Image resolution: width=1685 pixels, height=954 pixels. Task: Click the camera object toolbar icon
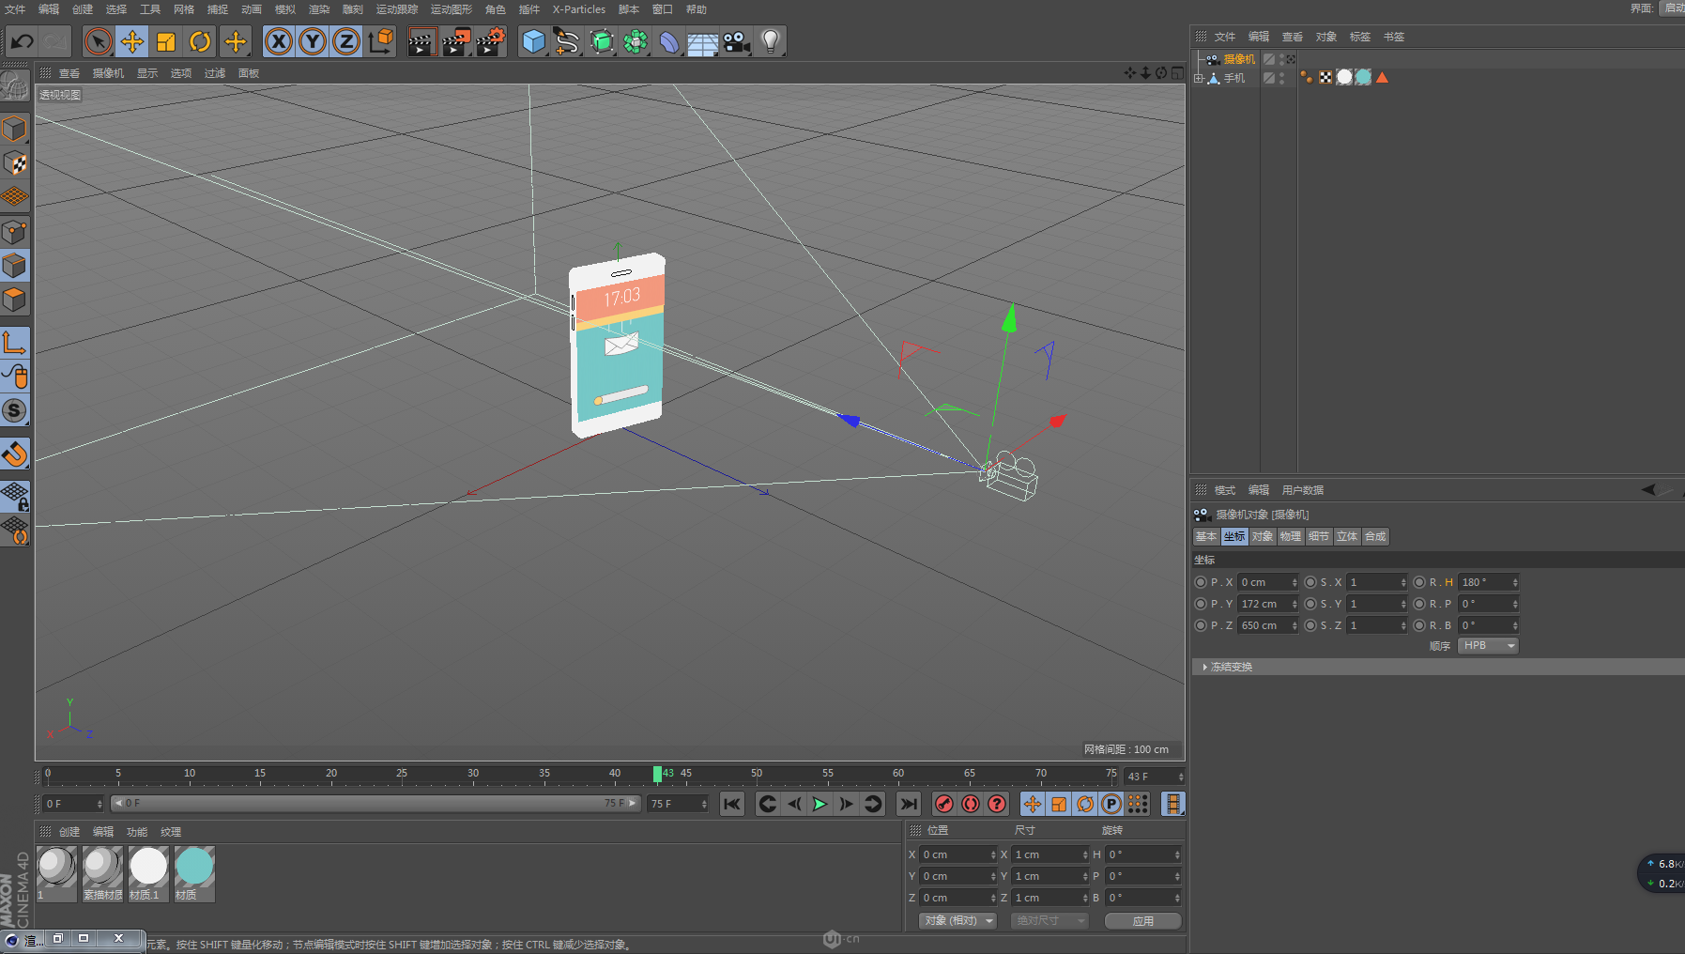pyautogui.click(x=736, y=41)
